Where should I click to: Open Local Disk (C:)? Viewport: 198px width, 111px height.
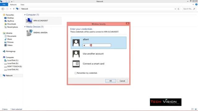(x=13, y=60)
